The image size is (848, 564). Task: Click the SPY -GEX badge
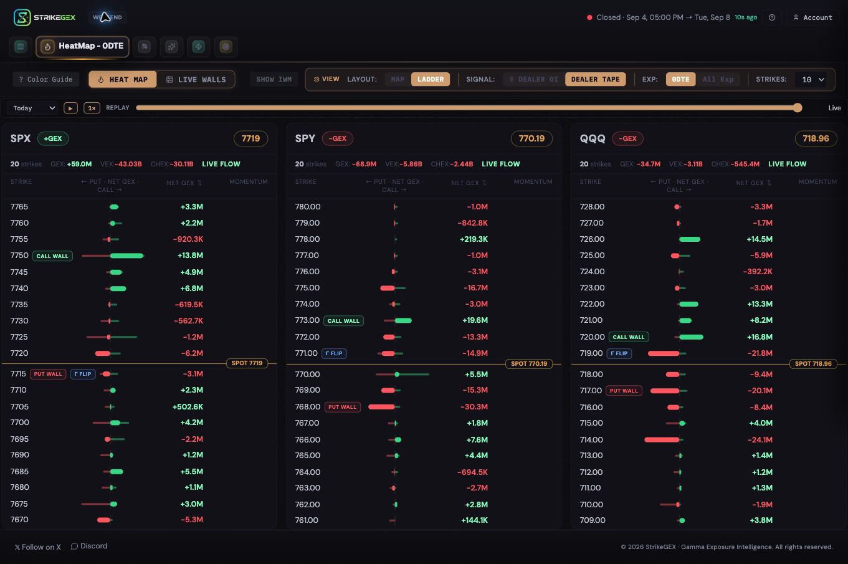click(338, 138)
